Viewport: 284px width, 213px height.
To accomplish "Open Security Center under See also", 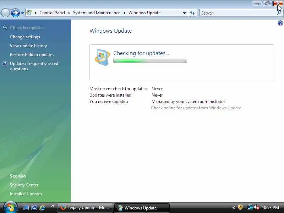I will click(x=24, y=185).
